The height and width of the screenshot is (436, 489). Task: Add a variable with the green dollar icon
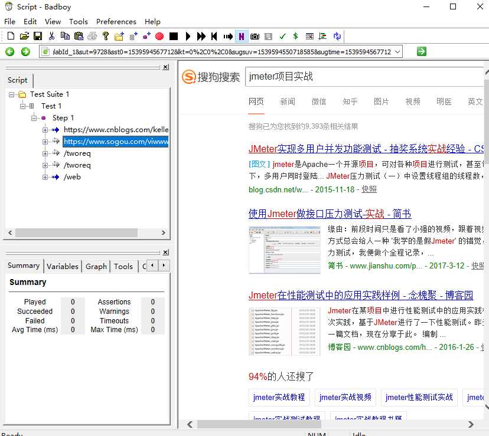tap(295, 36)
